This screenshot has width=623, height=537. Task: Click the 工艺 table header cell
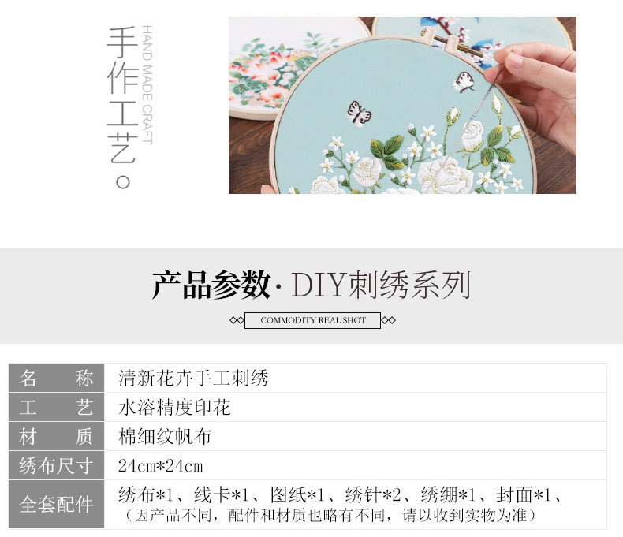coord(57,407)
